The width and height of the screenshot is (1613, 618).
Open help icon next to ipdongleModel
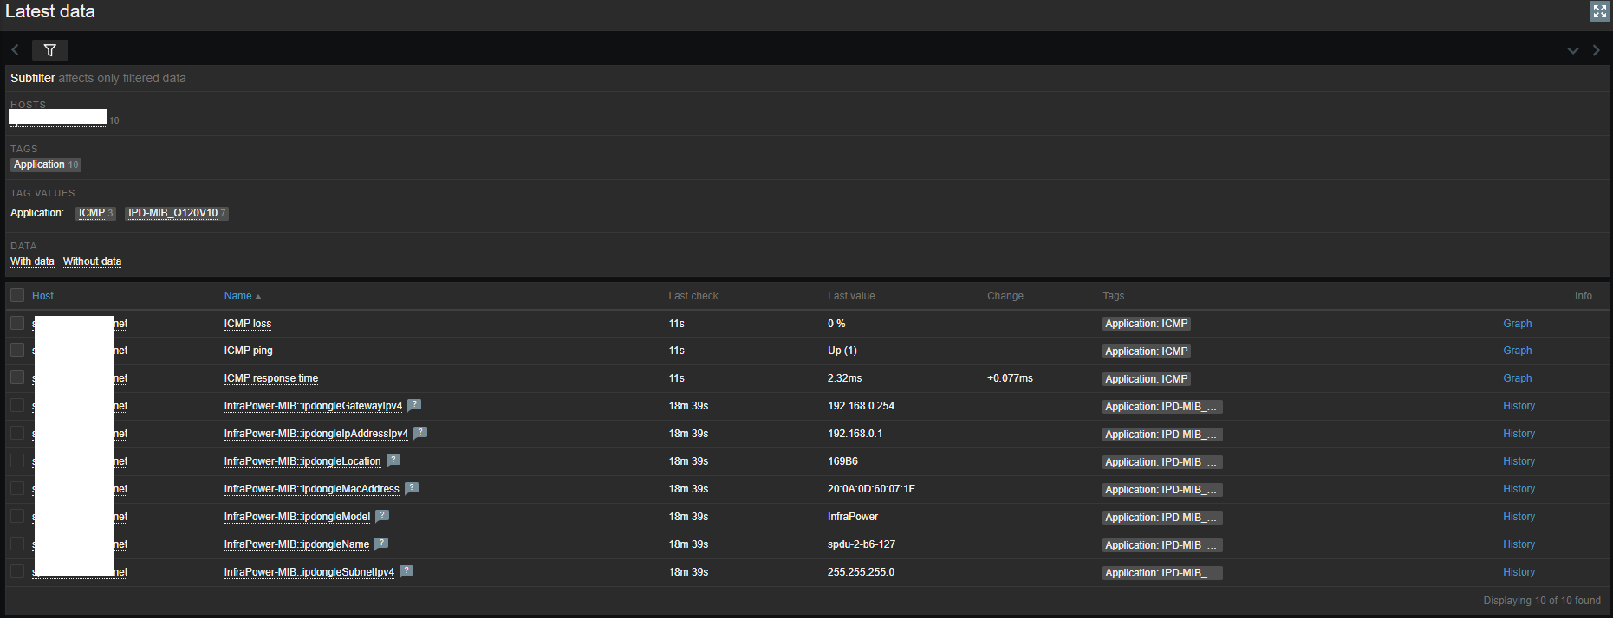(x=382, y=516)
